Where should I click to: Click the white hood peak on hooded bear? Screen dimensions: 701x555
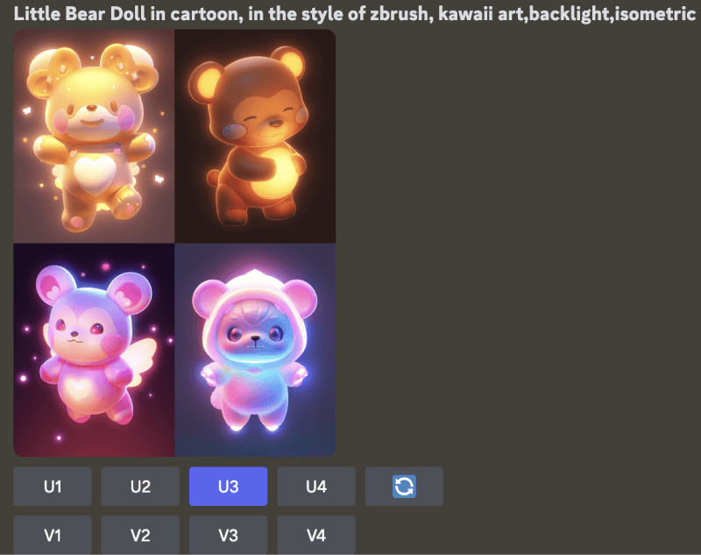click(x=254, y=277)
